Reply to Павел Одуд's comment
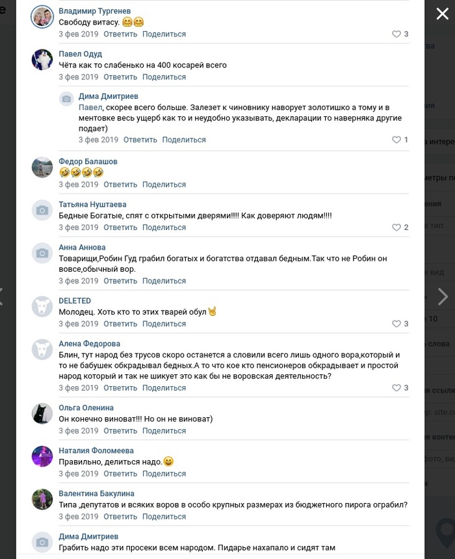Screen dimensions: 455x559 pos(120,77)
